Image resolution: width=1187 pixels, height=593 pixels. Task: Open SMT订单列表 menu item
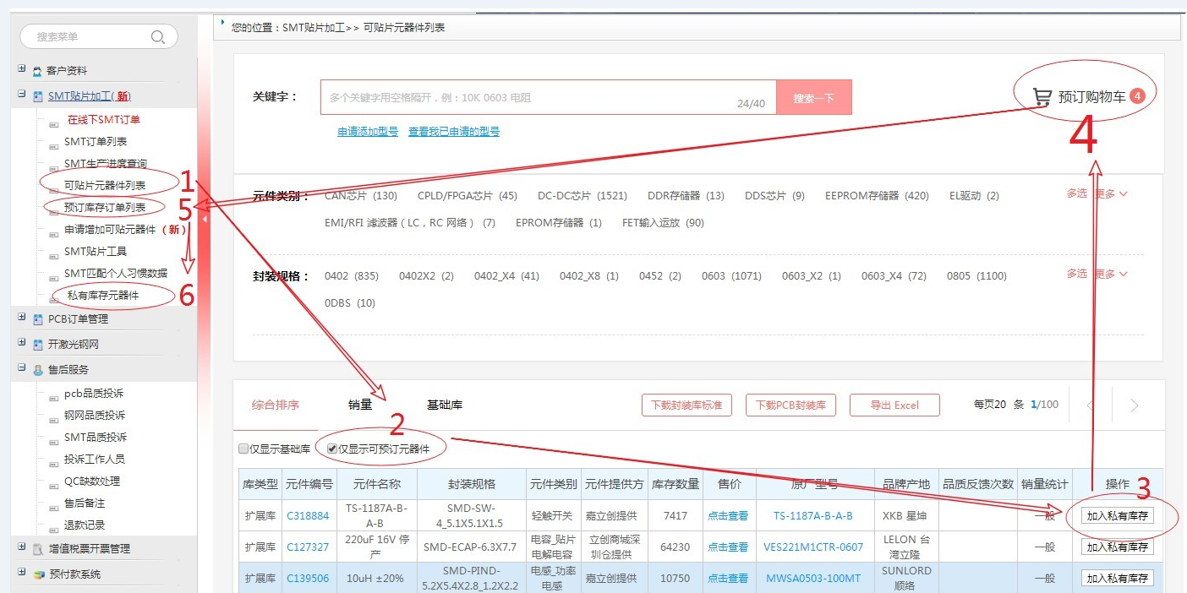pyautogui.click(x=96, y=142)
